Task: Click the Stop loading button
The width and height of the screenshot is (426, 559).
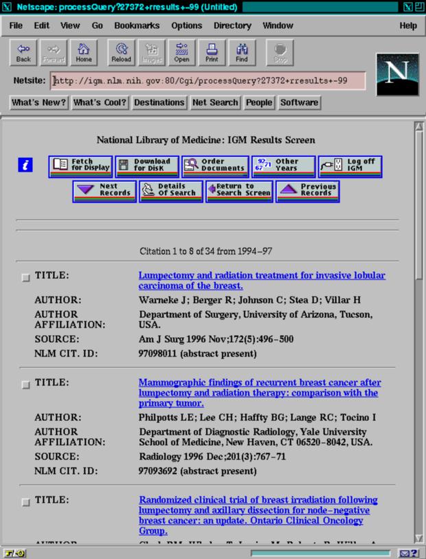Action: [280, 53]
